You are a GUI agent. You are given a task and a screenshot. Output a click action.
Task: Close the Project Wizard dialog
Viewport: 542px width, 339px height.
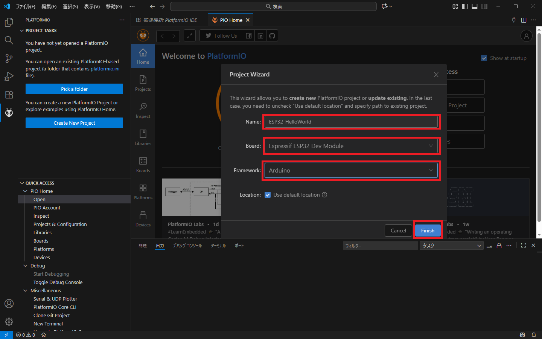436,75
